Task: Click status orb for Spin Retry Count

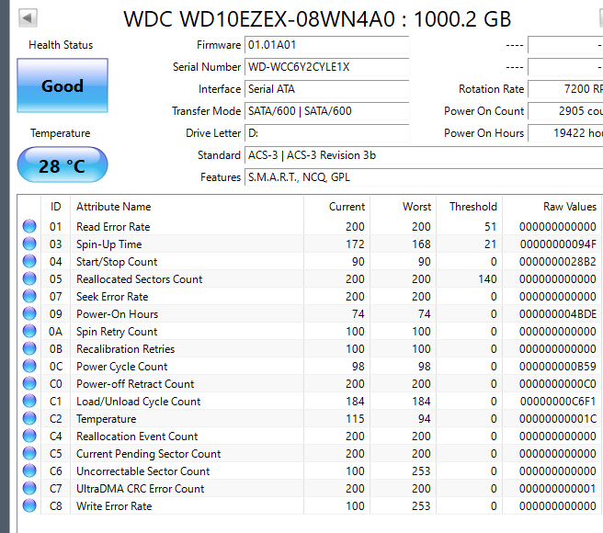Action: pyautogui.click(x=29, y=331)
